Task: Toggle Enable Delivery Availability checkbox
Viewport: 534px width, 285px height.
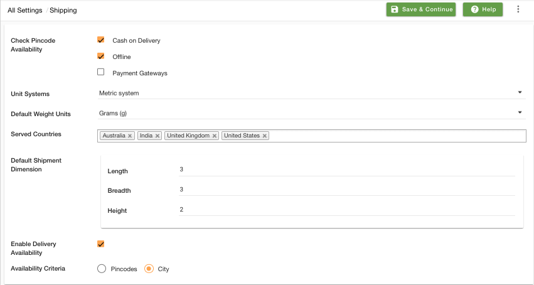Action: click(101, 244)
